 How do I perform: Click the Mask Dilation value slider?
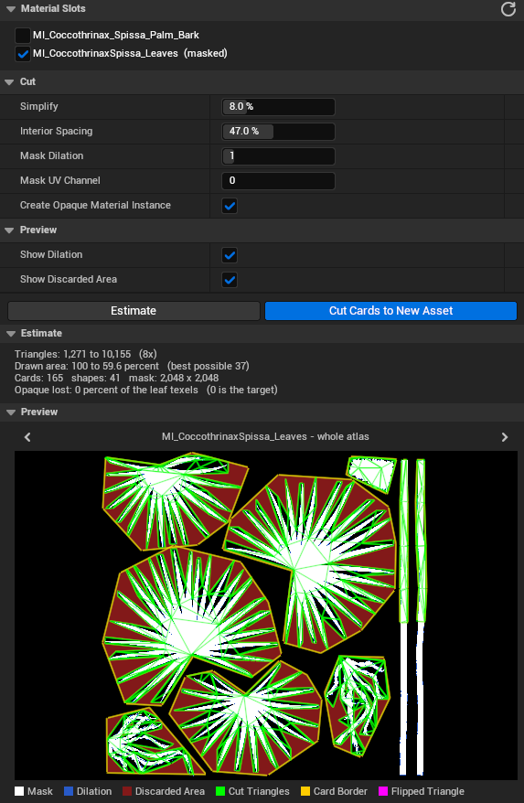tap(278, 155)
